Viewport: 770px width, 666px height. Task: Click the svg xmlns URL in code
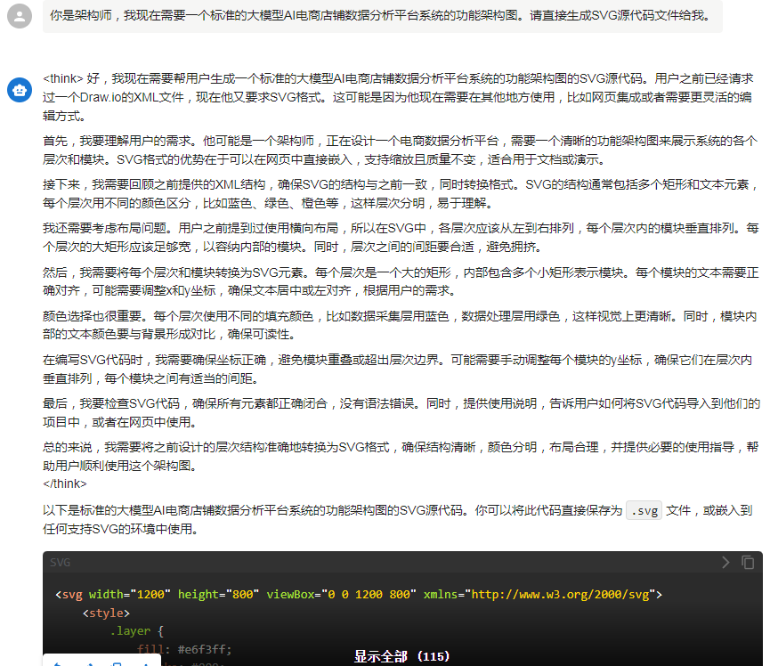[560, 594]
